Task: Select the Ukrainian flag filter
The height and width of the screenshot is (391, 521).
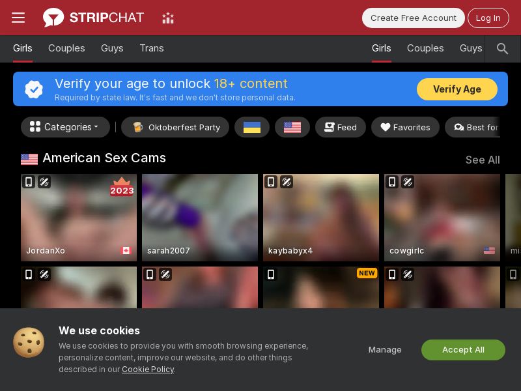Action: pyautogui.click(x=252, y=127)
